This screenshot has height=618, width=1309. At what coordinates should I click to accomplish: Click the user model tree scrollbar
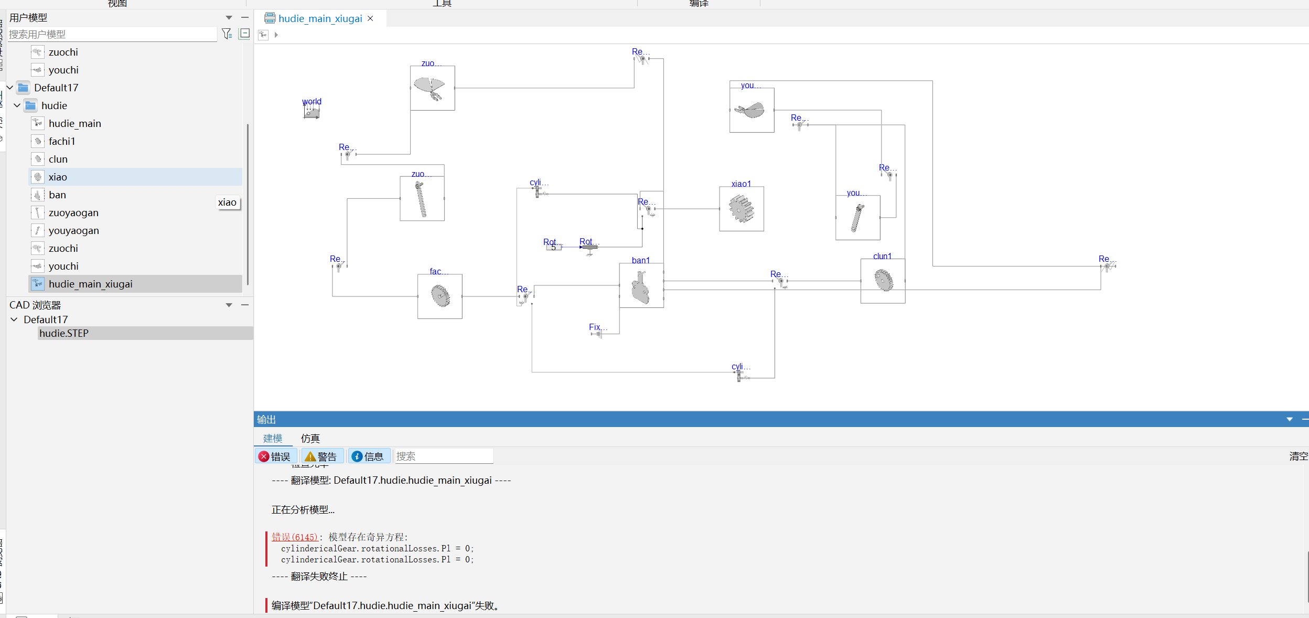point(248,205)
